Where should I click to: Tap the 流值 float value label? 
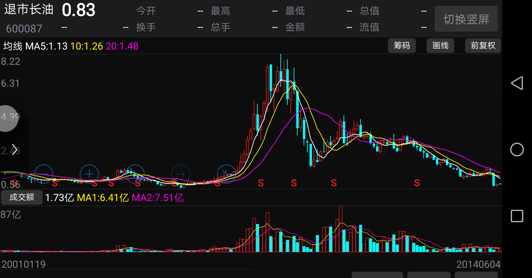369,27
